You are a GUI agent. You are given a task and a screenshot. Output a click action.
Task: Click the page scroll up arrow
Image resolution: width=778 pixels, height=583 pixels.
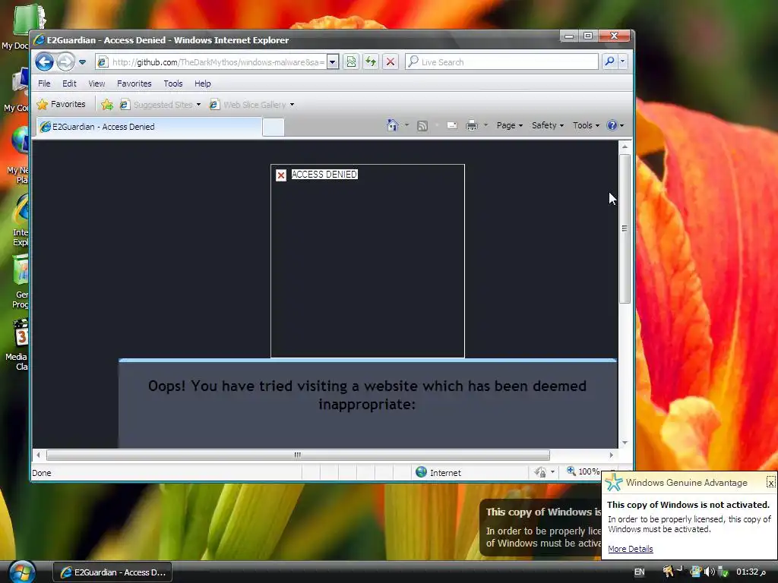pos(625,147)
